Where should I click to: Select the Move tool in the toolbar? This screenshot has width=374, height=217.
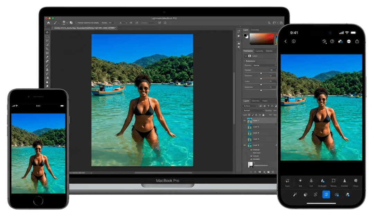(47, 32)
